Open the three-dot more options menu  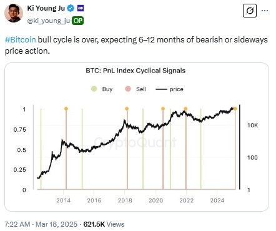coord(265,11)
